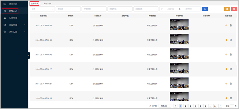Open snapshot thumbnail for 17:50:32 alarm

tap(179, 54)
